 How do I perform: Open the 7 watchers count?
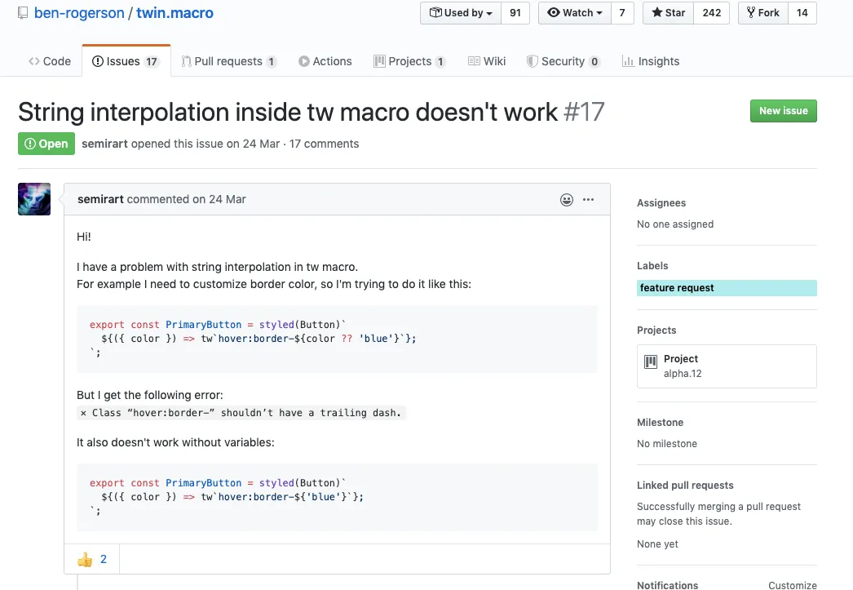622,13
